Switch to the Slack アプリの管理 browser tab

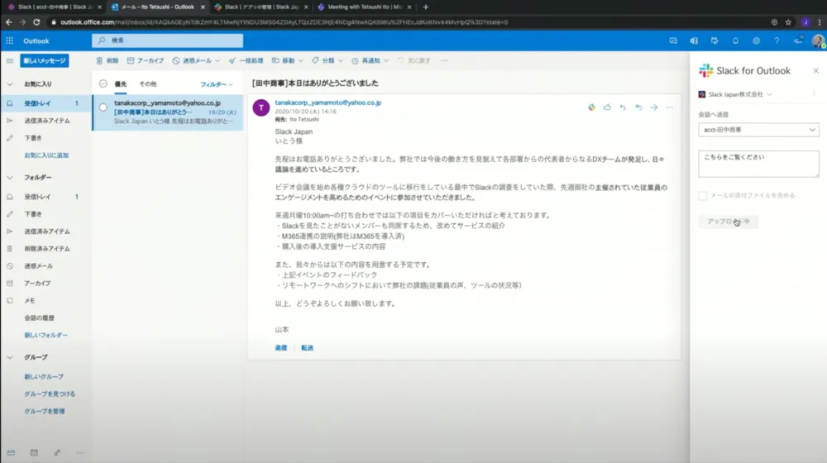pos(261,7)
